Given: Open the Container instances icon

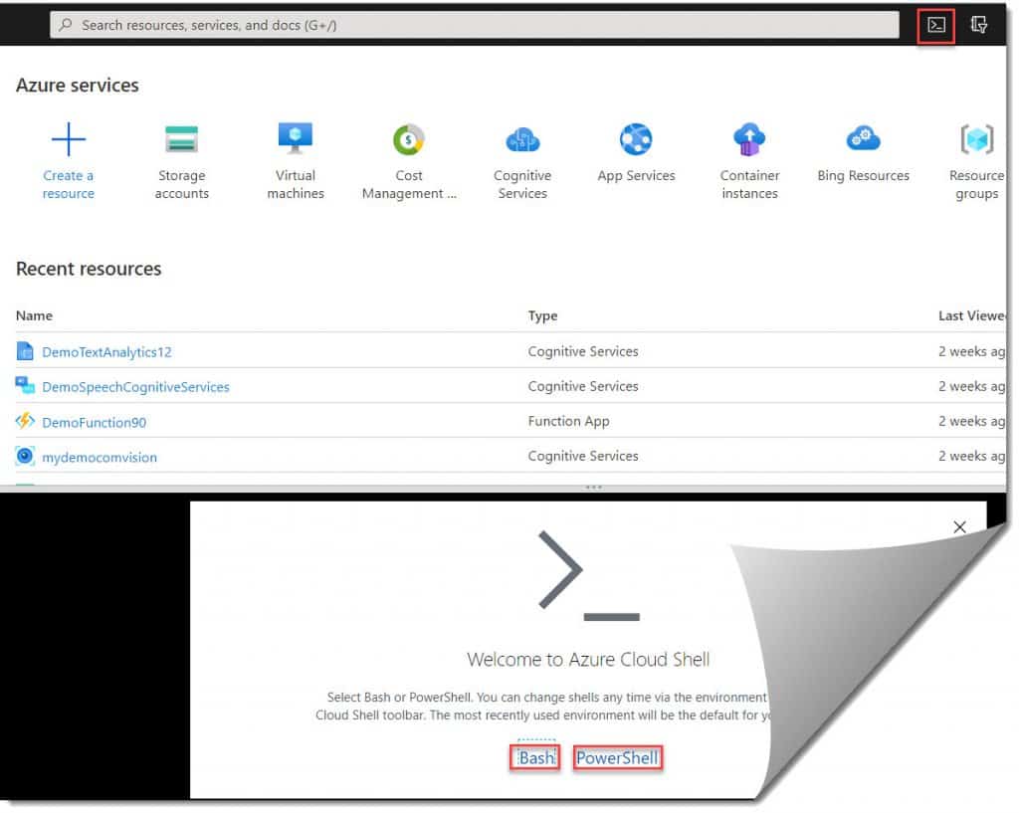Looking at the screenshot, I should tap(749, 140).
